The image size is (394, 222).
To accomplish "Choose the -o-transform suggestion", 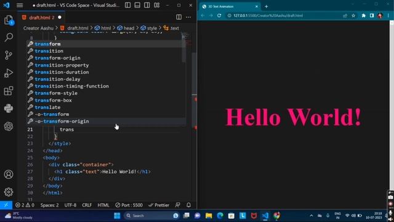I will pyautogui.click(x=107, y=115).
